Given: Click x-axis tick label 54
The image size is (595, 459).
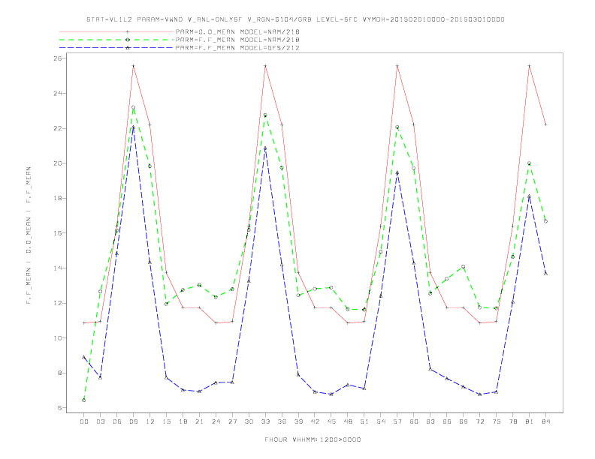Looking at the screenshot, I should coord(381,421).
